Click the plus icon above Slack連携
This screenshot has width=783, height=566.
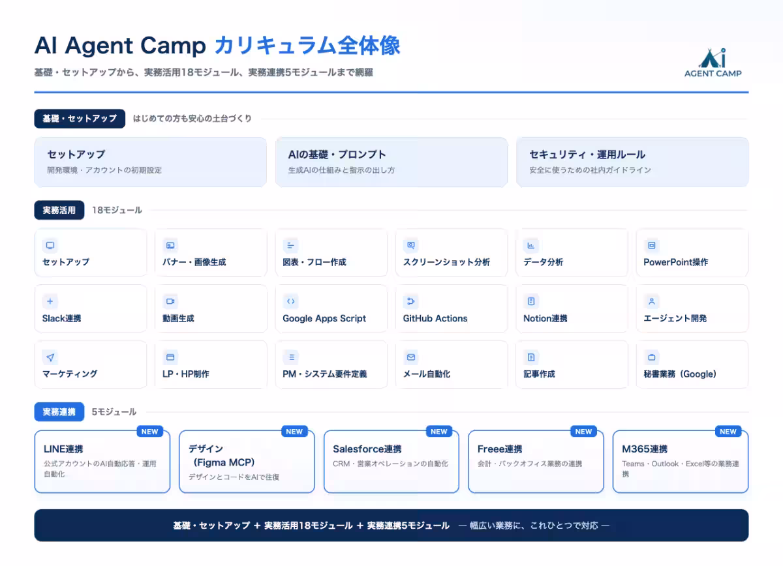click(50, 301)
